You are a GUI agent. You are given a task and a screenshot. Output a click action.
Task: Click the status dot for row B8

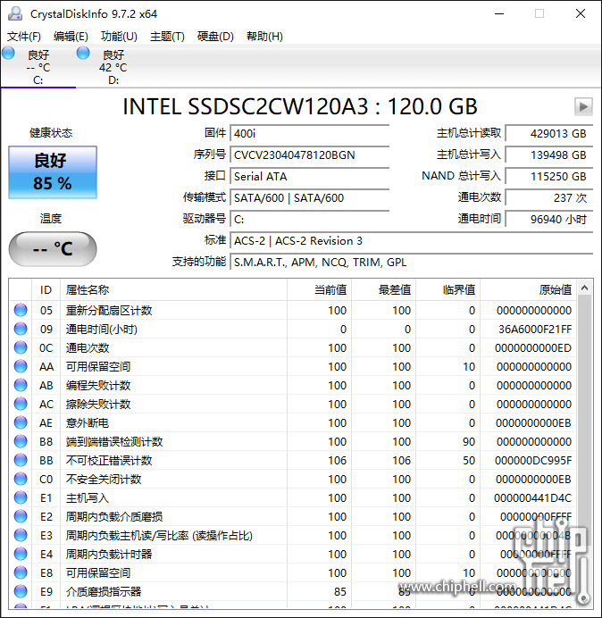coord(21,441)
